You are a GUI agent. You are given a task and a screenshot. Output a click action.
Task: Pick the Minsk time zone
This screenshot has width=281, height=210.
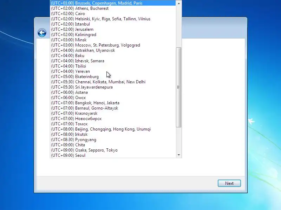tap(113, 40)
